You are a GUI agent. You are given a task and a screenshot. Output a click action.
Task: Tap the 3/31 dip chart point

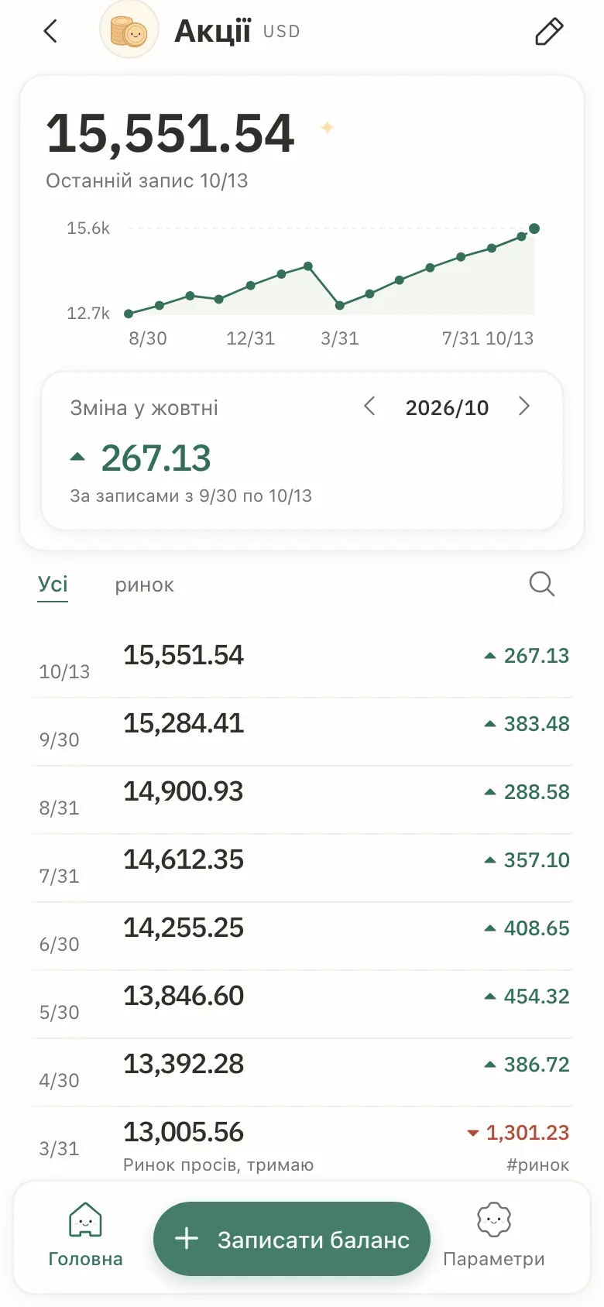(339, 306)
